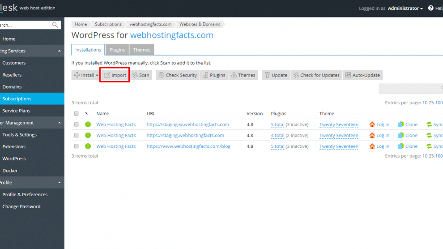Click Clone icon for staging.webhostingfacts.com row
This screenshot has width=443, height=249.
pyautogui.click(x=401, y=135)
